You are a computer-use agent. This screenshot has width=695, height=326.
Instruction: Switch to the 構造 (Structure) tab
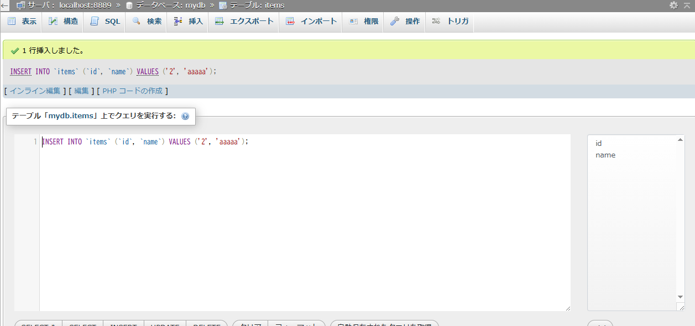click(63, 22)
